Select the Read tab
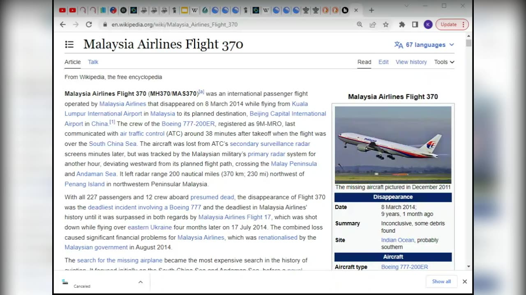The width and height of the screenshot is (526, 295). click(364, 62)
